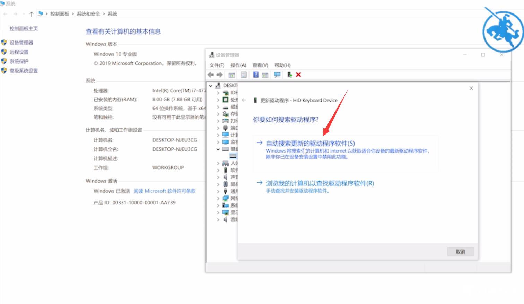Image resolution: width=524 pixels, height=304 pixels.
Task: Select the DESKTOP computer root icon
Action: coord(218,85)
